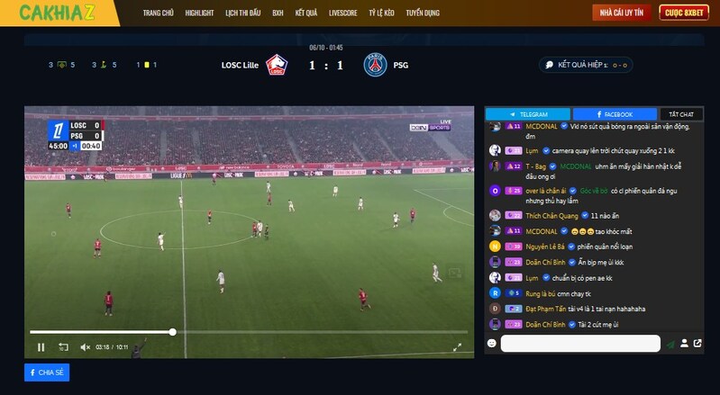Pop out chat with external window icon

click(697, 343)
